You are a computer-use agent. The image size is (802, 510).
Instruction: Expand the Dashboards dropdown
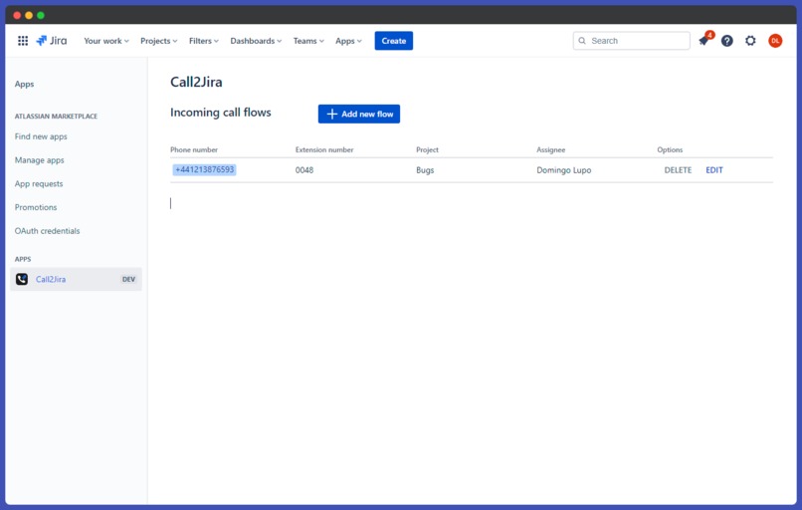click(x=256, y=41)
